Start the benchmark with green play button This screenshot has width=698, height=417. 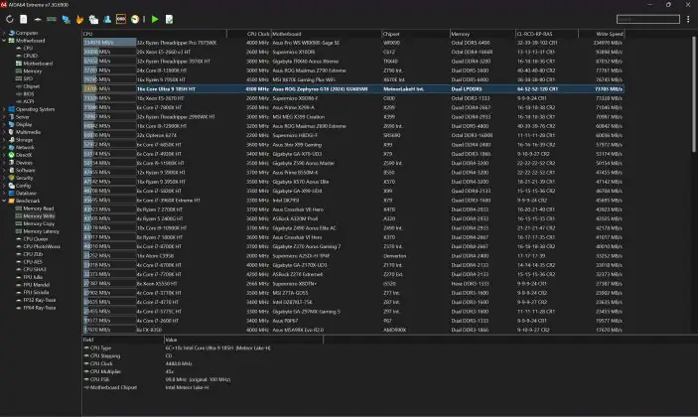pos(155,19)
